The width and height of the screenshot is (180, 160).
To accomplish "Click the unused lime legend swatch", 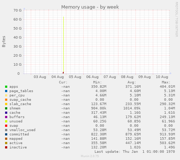I will (x=6, y=121).
